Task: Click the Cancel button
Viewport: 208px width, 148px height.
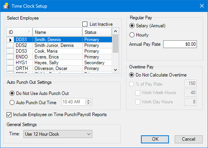Action: click(188, 139)
